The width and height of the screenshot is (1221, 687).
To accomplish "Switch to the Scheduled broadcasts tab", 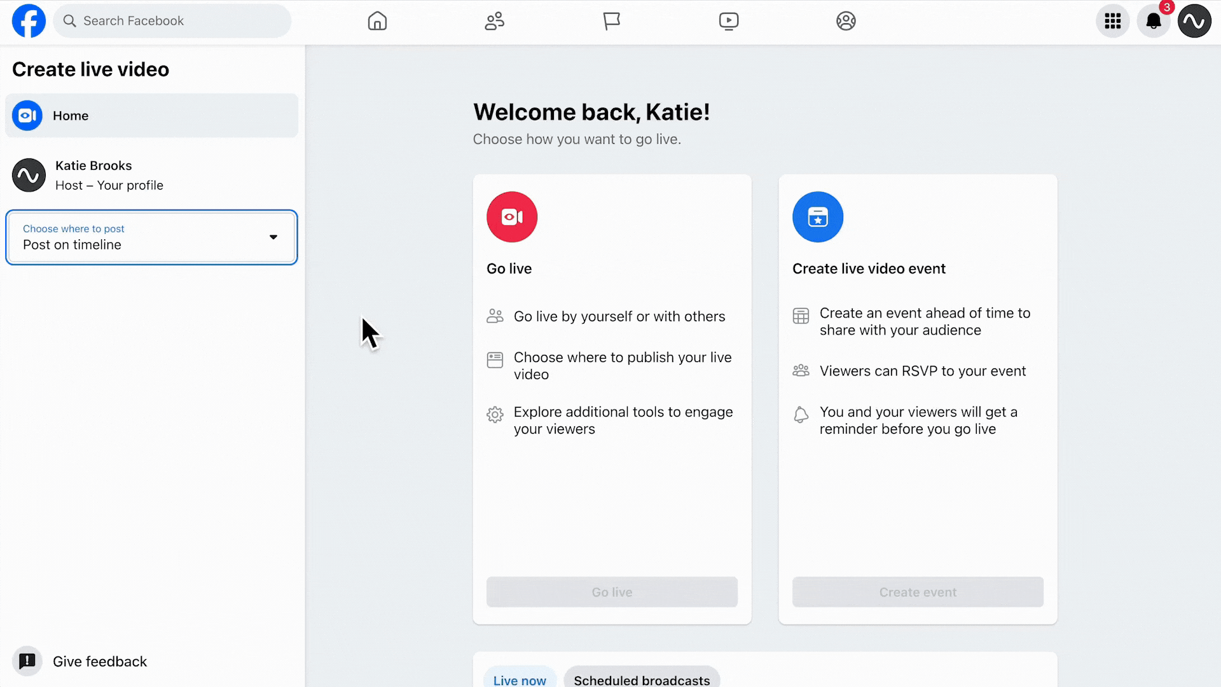I will click(642, 679).
